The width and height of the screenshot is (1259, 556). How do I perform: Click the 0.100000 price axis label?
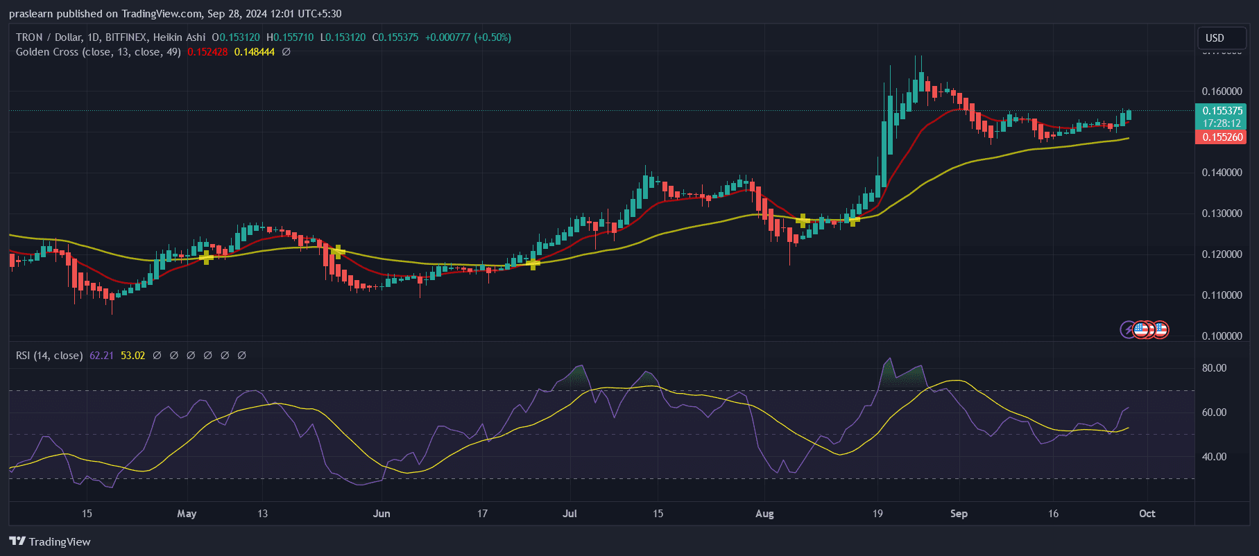[x=1222, y=336]
